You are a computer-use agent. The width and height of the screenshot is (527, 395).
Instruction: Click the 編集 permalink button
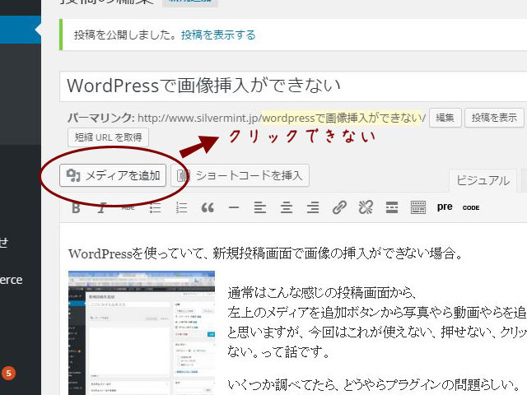[x=445, y=118]
